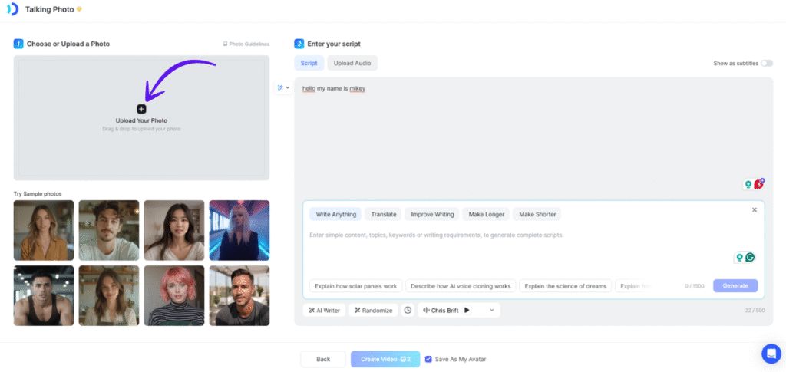The image size is (786, 372).
Task: Select sample photo of blonde woman in neon corridor
Action: pos(239,230)
